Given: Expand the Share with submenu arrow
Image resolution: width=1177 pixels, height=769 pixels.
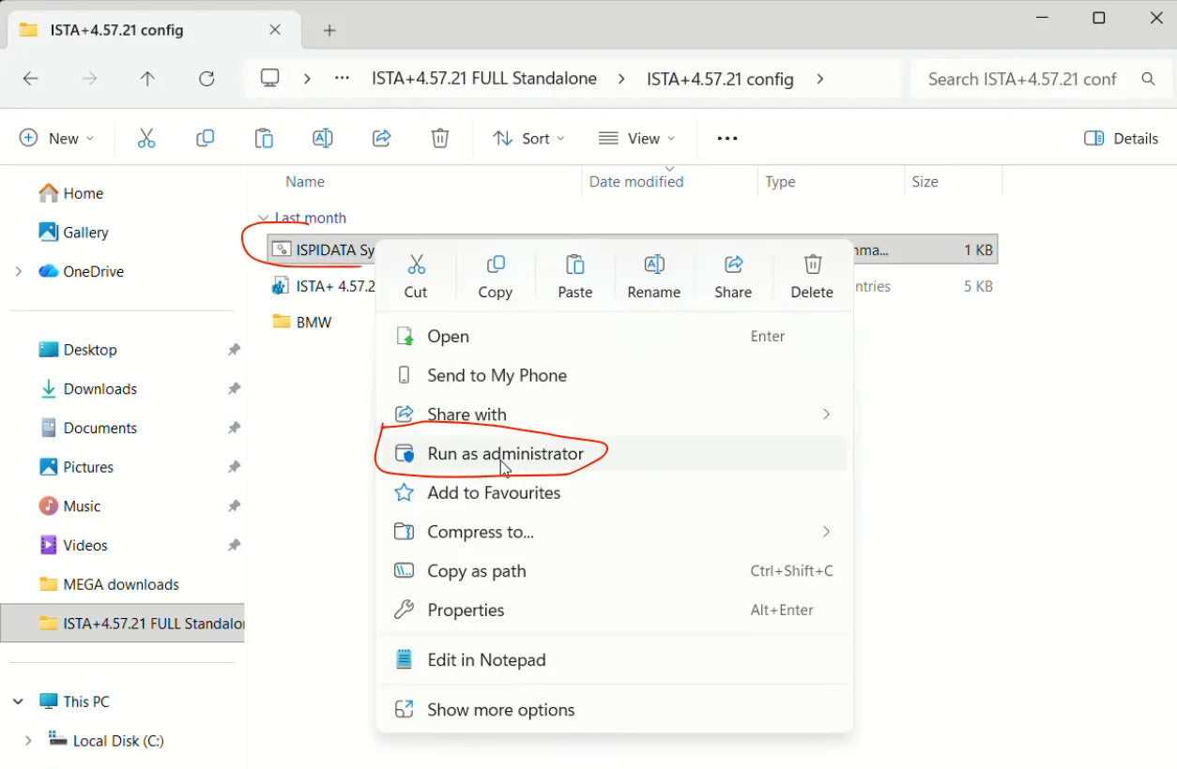Looking at the screenshot, I should pos(826,414).
